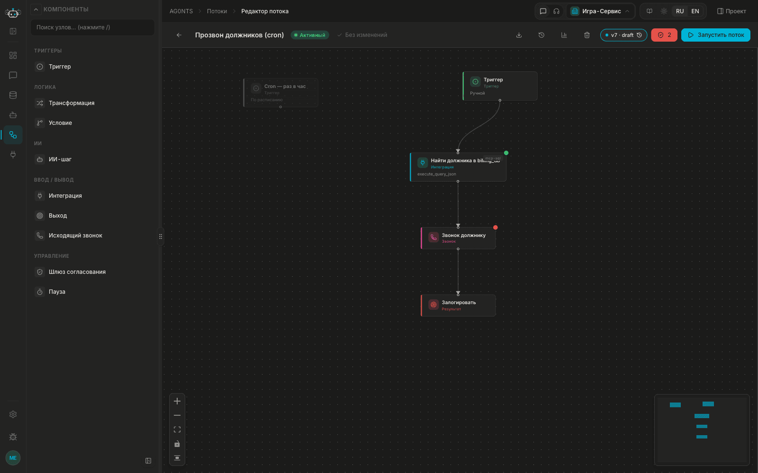The height and width of the screenshot is (473, 758).
Task: Delete the flow with trash icon
Action: click(x=587, y=35)
